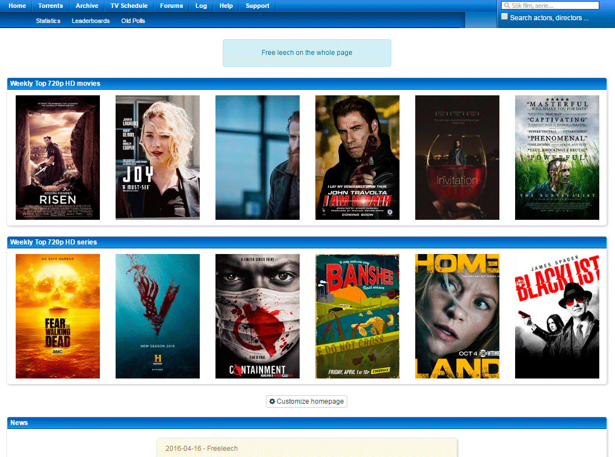This screenshot has width=615, height=457.
Task: Open the Vikings series poster
Action: [158, 316]
